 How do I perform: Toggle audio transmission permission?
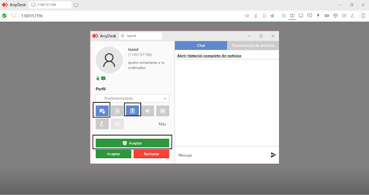click(148, 111)
